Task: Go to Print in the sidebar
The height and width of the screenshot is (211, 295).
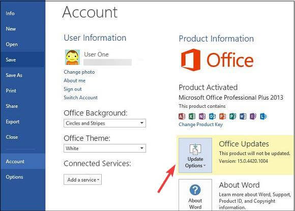Action: (x=22, y=91)
